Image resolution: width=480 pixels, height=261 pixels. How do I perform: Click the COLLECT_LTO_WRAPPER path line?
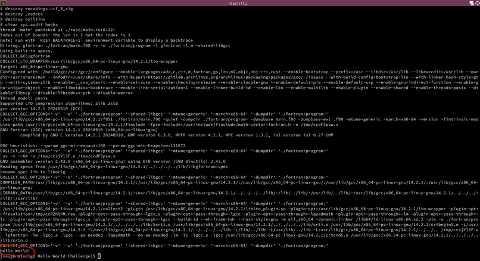tap(89, 61)
